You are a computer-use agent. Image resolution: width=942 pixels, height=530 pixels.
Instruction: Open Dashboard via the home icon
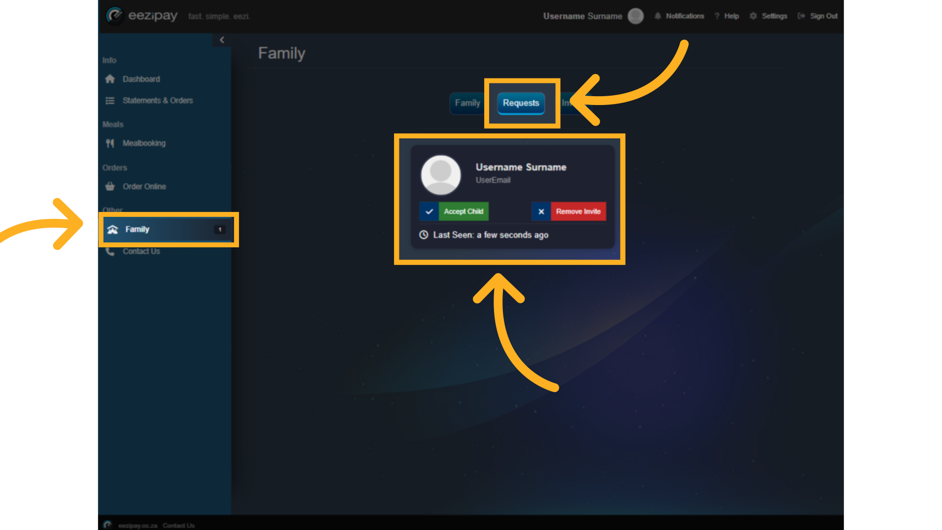pos(110,79)
